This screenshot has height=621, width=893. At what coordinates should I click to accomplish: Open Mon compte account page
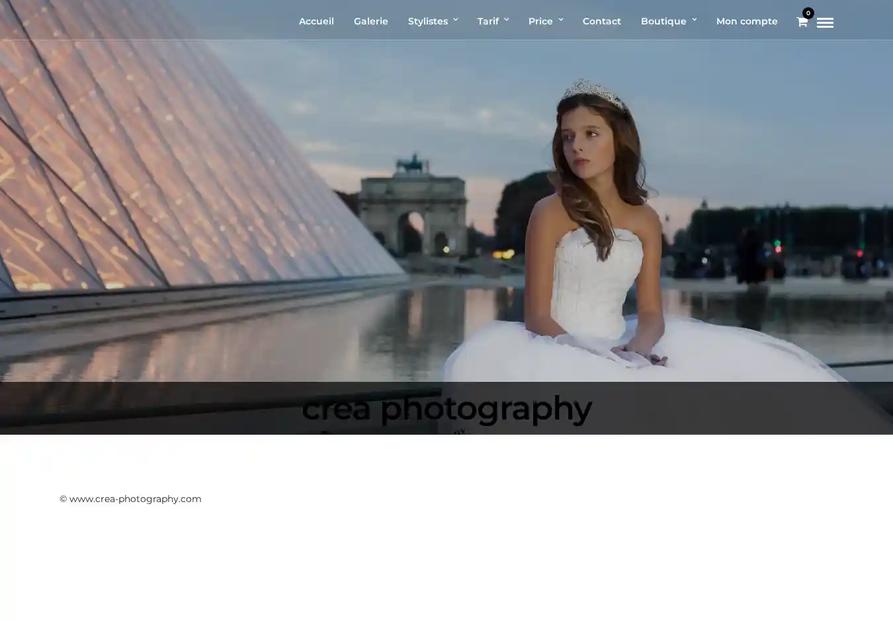(746, 21)
